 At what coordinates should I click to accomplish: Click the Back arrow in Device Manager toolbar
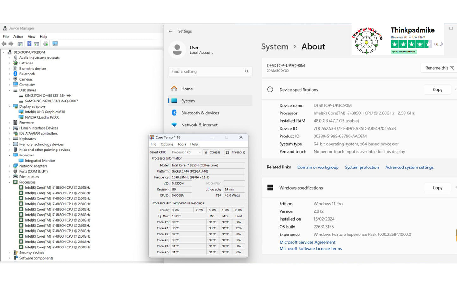point(4,44)
